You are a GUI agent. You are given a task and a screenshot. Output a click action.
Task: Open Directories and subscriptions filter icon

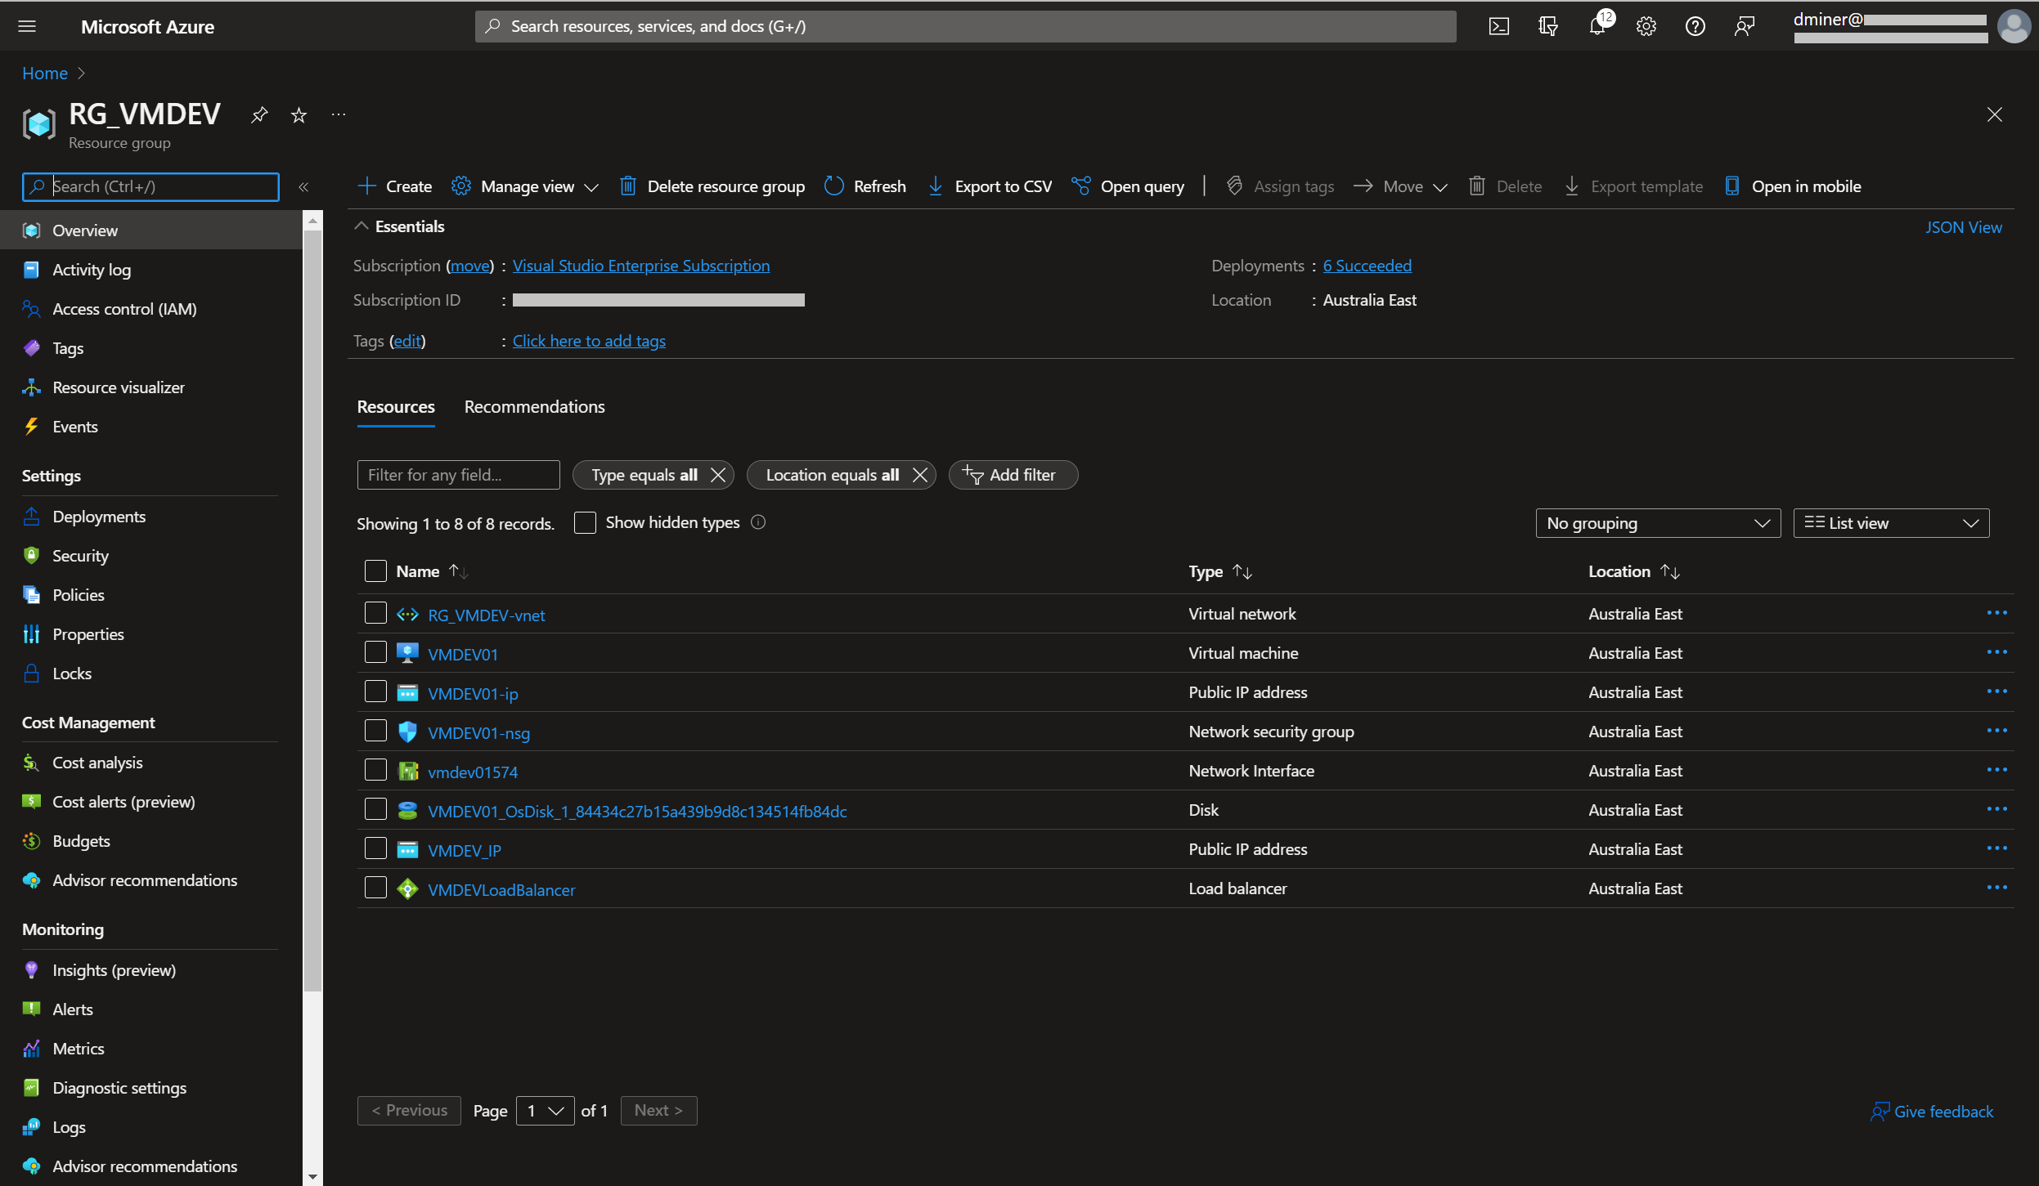1547,26
